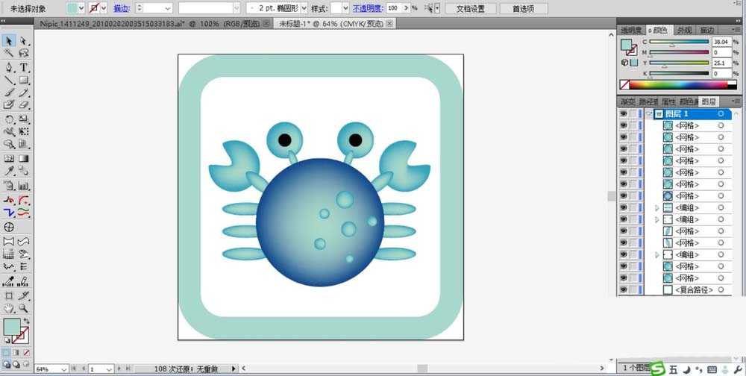Select the Pencil tool
746x376 pixels.
tap(24, 93)
